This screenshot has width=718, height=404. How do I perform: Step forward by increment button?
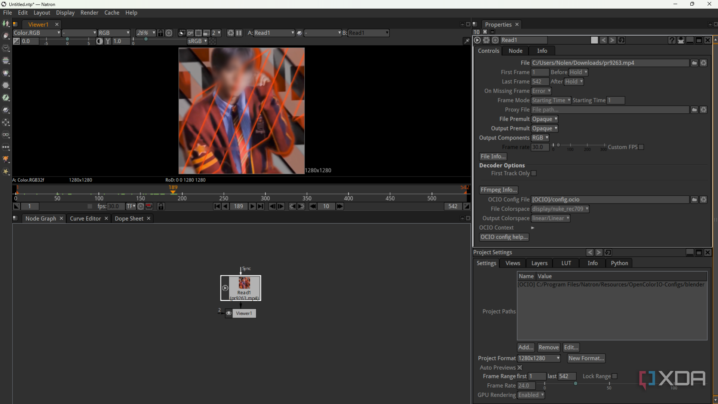[340, 206]
